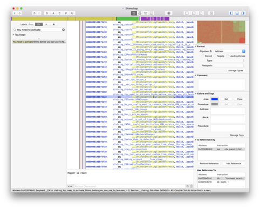Toggle the right inspector panel icon

(x=243, y=13)
